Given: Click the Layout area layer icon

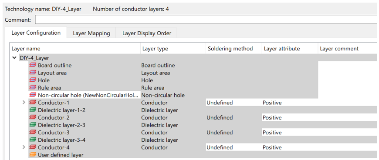Looking at the screenshot, I should pos(32,73).
